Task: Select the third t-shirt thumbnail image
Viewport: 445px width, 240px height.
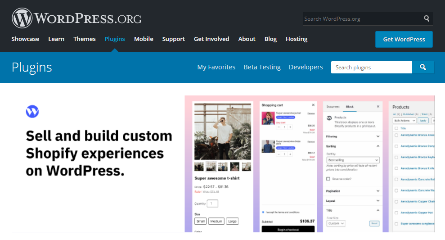Action: 223,167
